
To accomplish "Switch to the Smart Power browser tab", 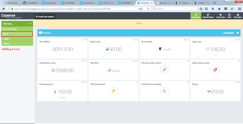I will [88, 3].
